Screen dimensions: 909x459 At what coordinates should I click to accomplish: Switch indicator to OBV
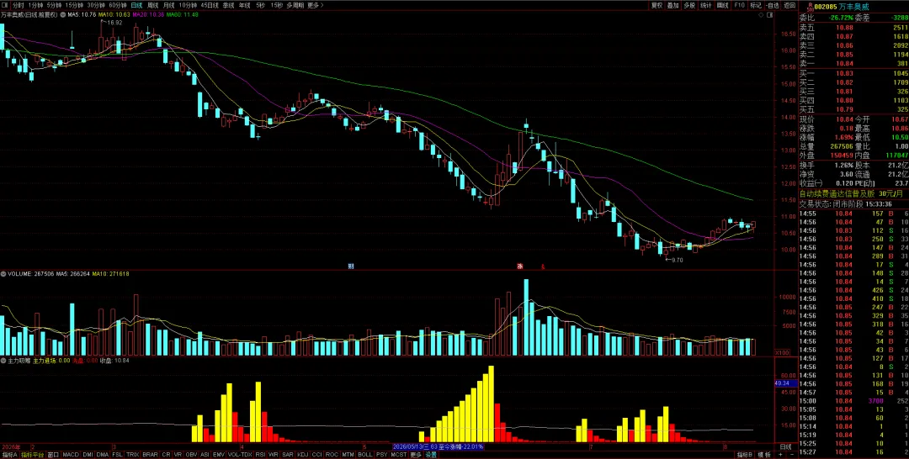pyautogui.click(x=191, y=455)
